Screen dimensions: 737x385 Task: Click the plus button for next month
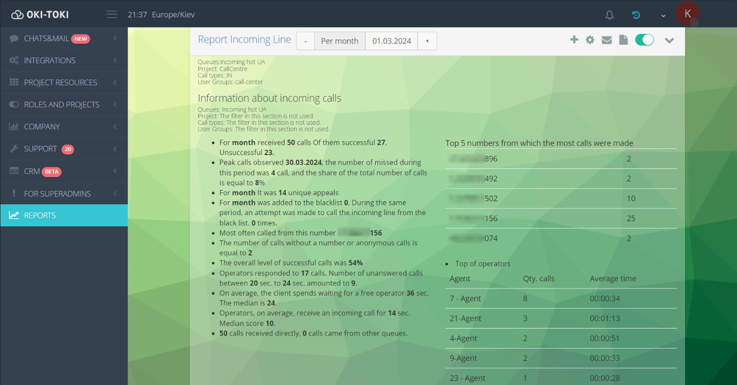coord(427,41)
